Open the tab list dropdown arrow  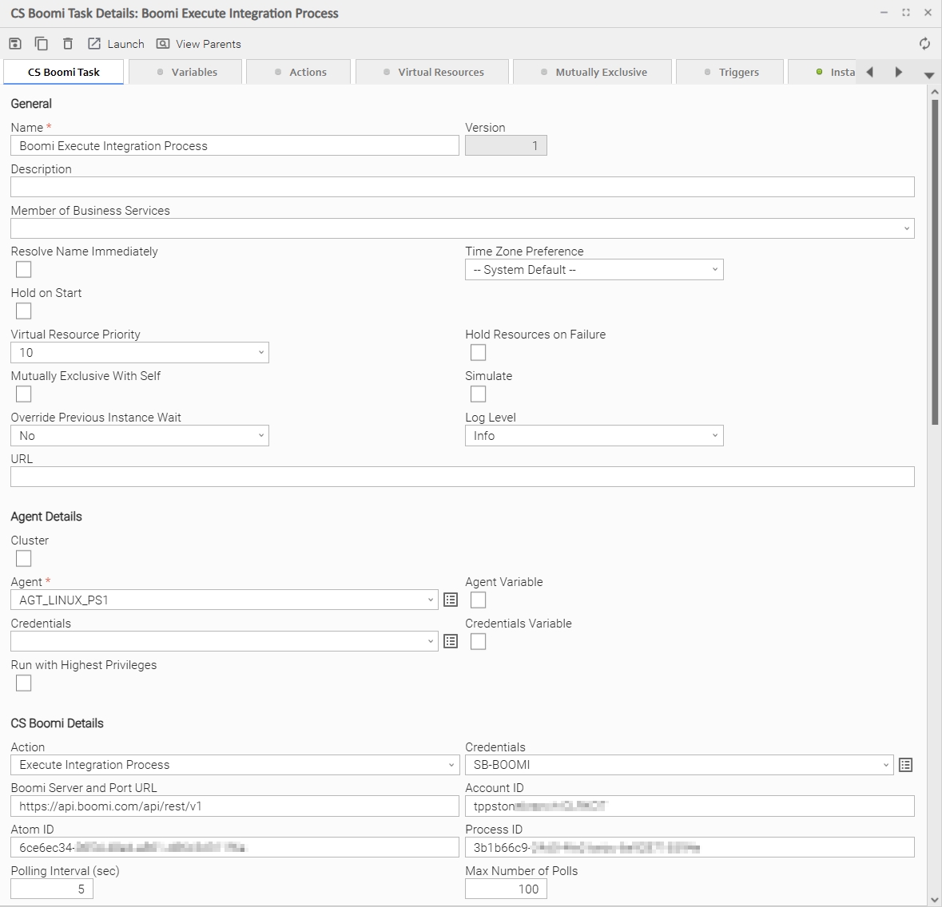(x=928, y=75)
